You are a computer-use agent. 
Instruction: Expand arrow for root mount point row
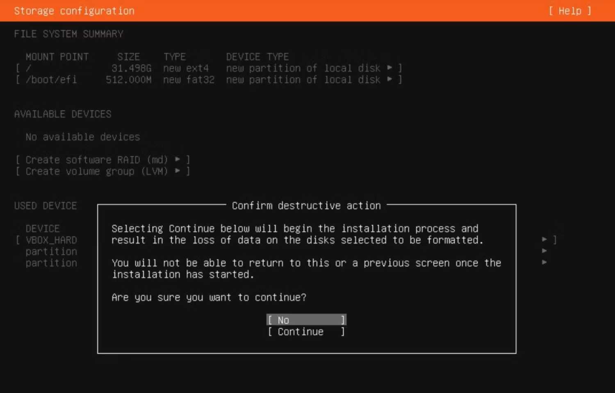(x=389, y=68)
